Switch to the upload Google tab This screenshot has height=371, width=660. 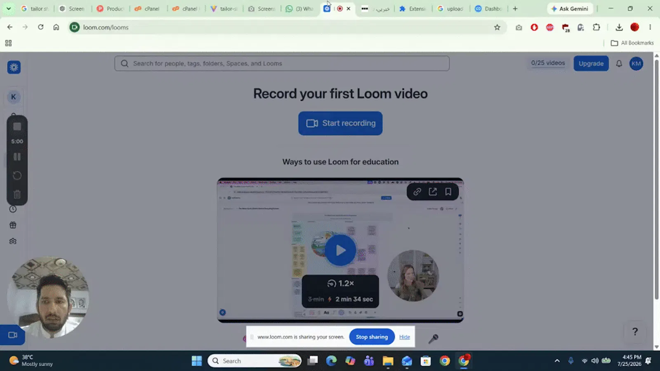pyautogui.click(x=451, y=9)
